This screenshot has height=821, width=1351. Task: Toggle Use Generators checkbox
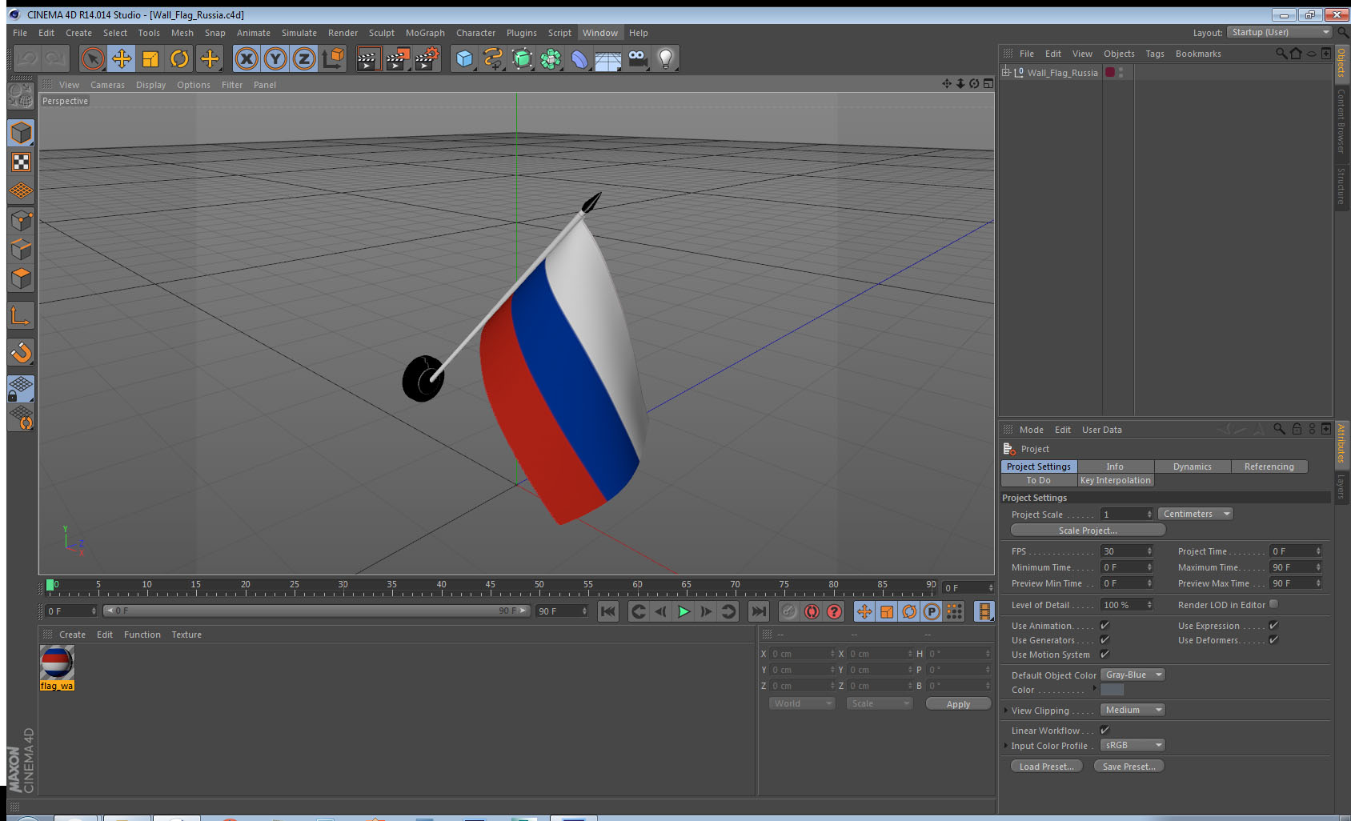pos(1104,639)
